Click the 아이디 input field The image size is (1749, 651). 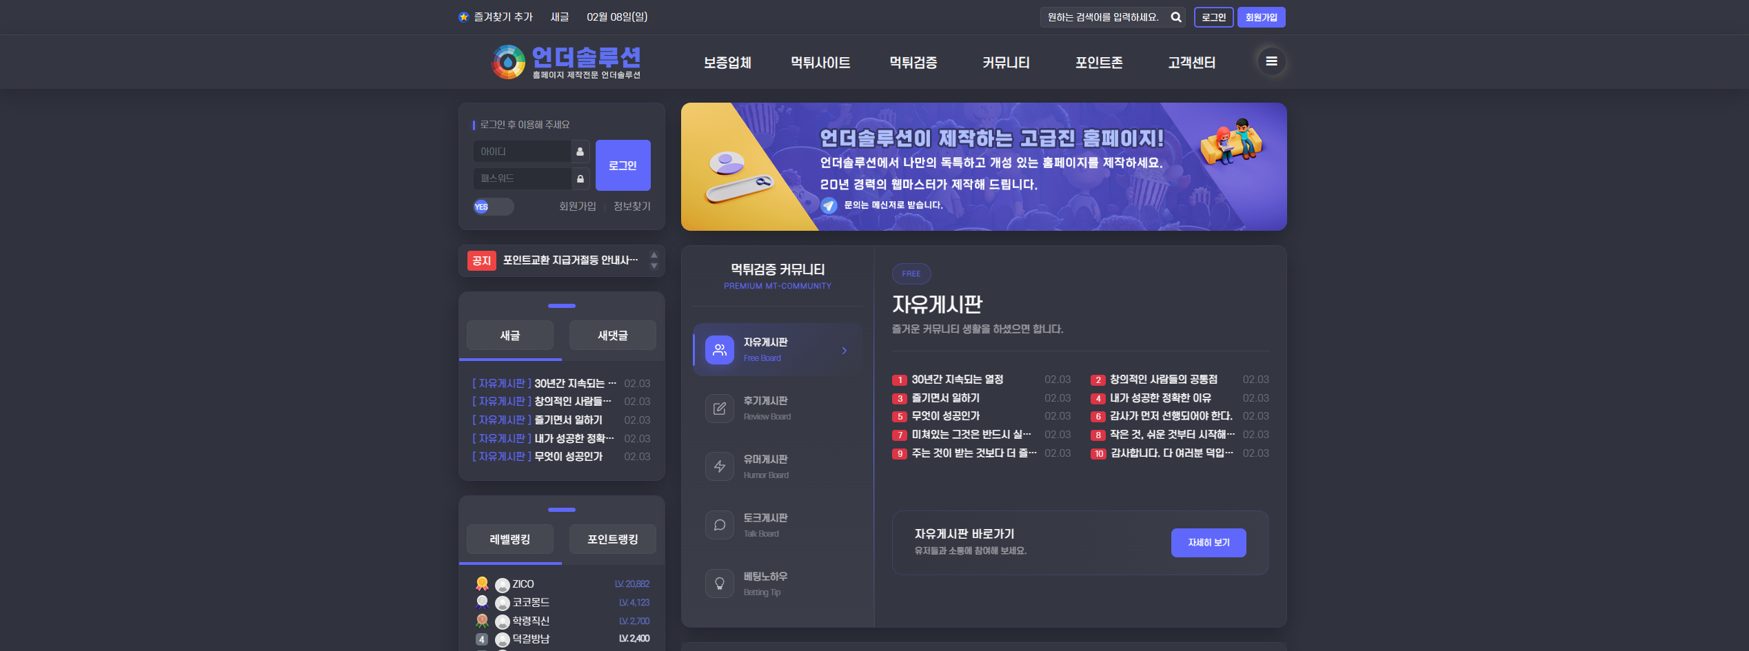523,152
